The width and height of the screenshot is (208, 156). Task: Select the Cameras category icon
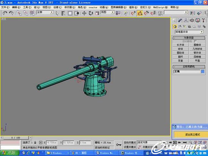(x=189, y=27)
